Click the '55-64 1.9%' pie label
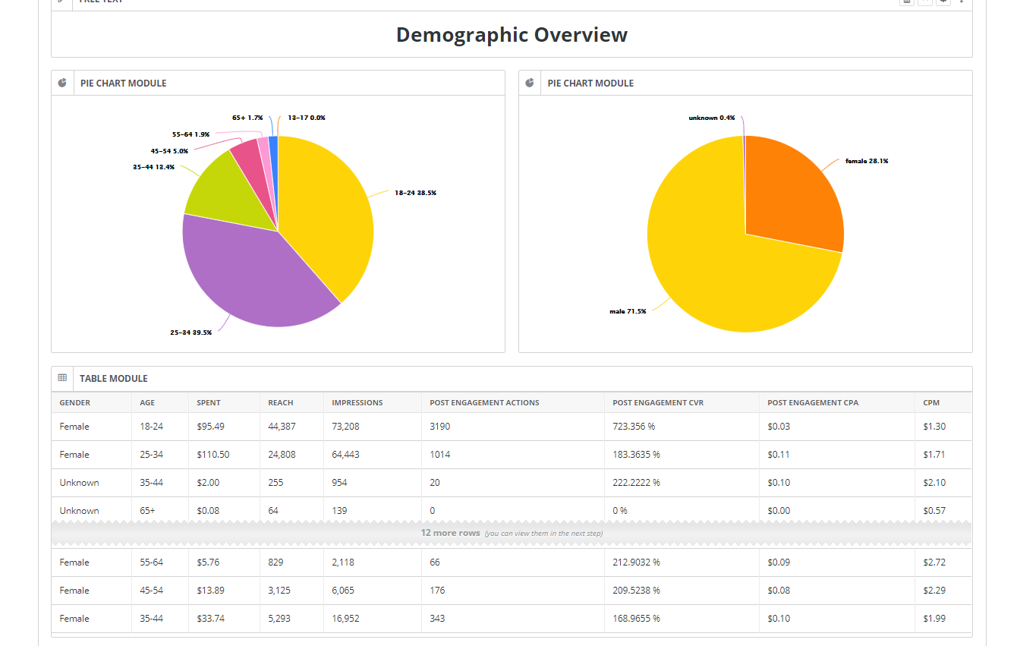1020x646 pixels. [x=190, y=134]
